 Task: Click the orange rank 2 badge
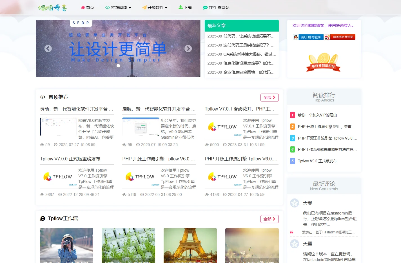coord(293,127)
